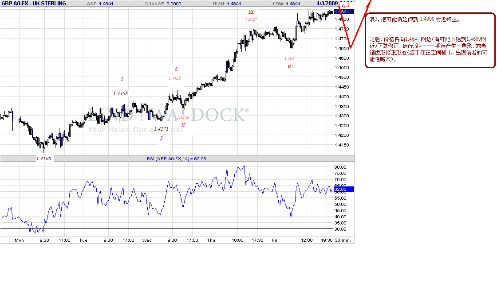Viewport: 497px width, 294px height.
Task: Click the 1.4600 price axis label
Action: (342, 58)
